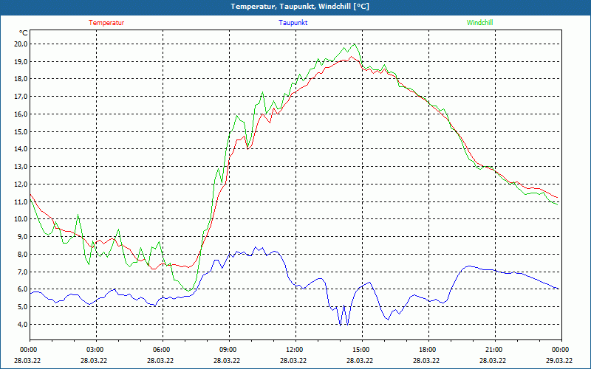The height and width of the screenshot is (369, 591).
Task: Click the 17,0 y-axis value
Action: click(x=21, y=97)
